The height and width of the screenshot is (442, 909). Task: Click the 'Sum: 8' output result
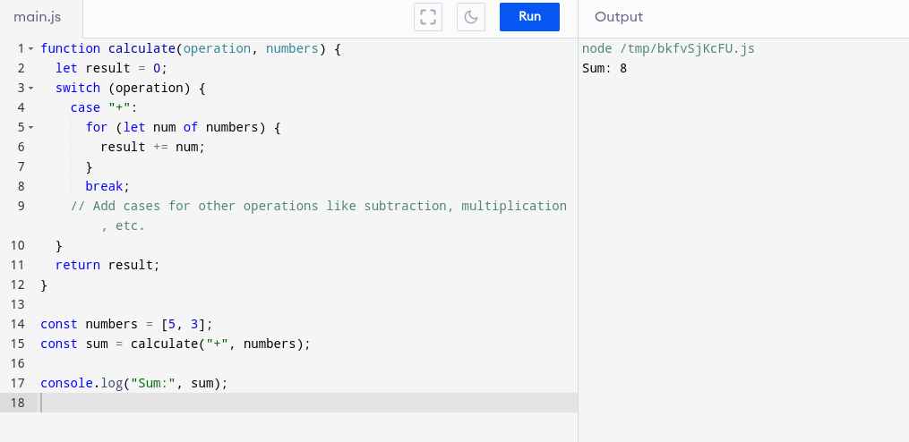(605, 68)
